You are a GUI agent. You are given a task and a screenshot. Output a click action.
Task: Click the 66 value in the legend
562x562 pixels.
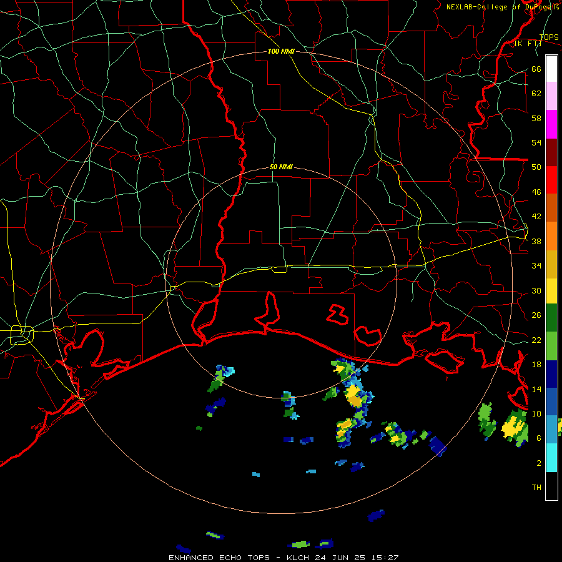click(x=536, y=69)
